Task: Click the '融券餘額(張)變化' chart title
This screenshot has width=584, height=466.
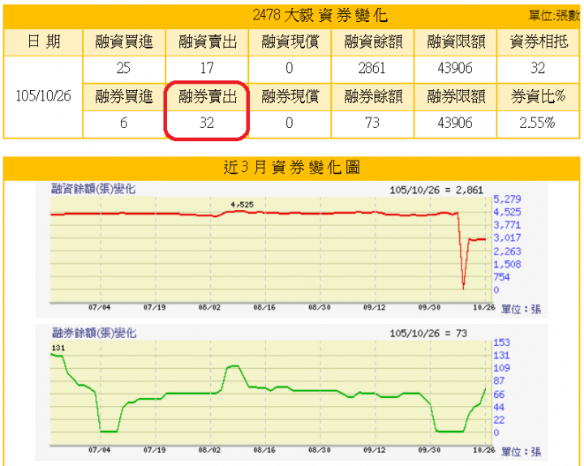Action: 94,333
